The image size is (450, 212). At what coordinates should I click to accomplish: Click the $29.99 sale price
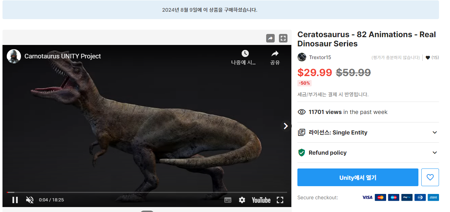tap(315, 73)
